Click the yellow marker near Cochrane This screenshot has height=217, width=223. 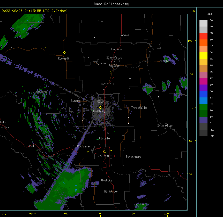[x=88, y=152]
